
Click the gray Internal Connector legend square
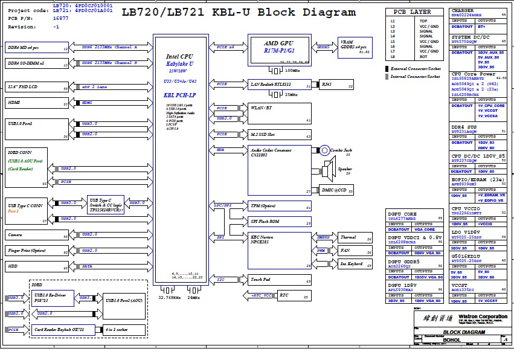point(387,76)
